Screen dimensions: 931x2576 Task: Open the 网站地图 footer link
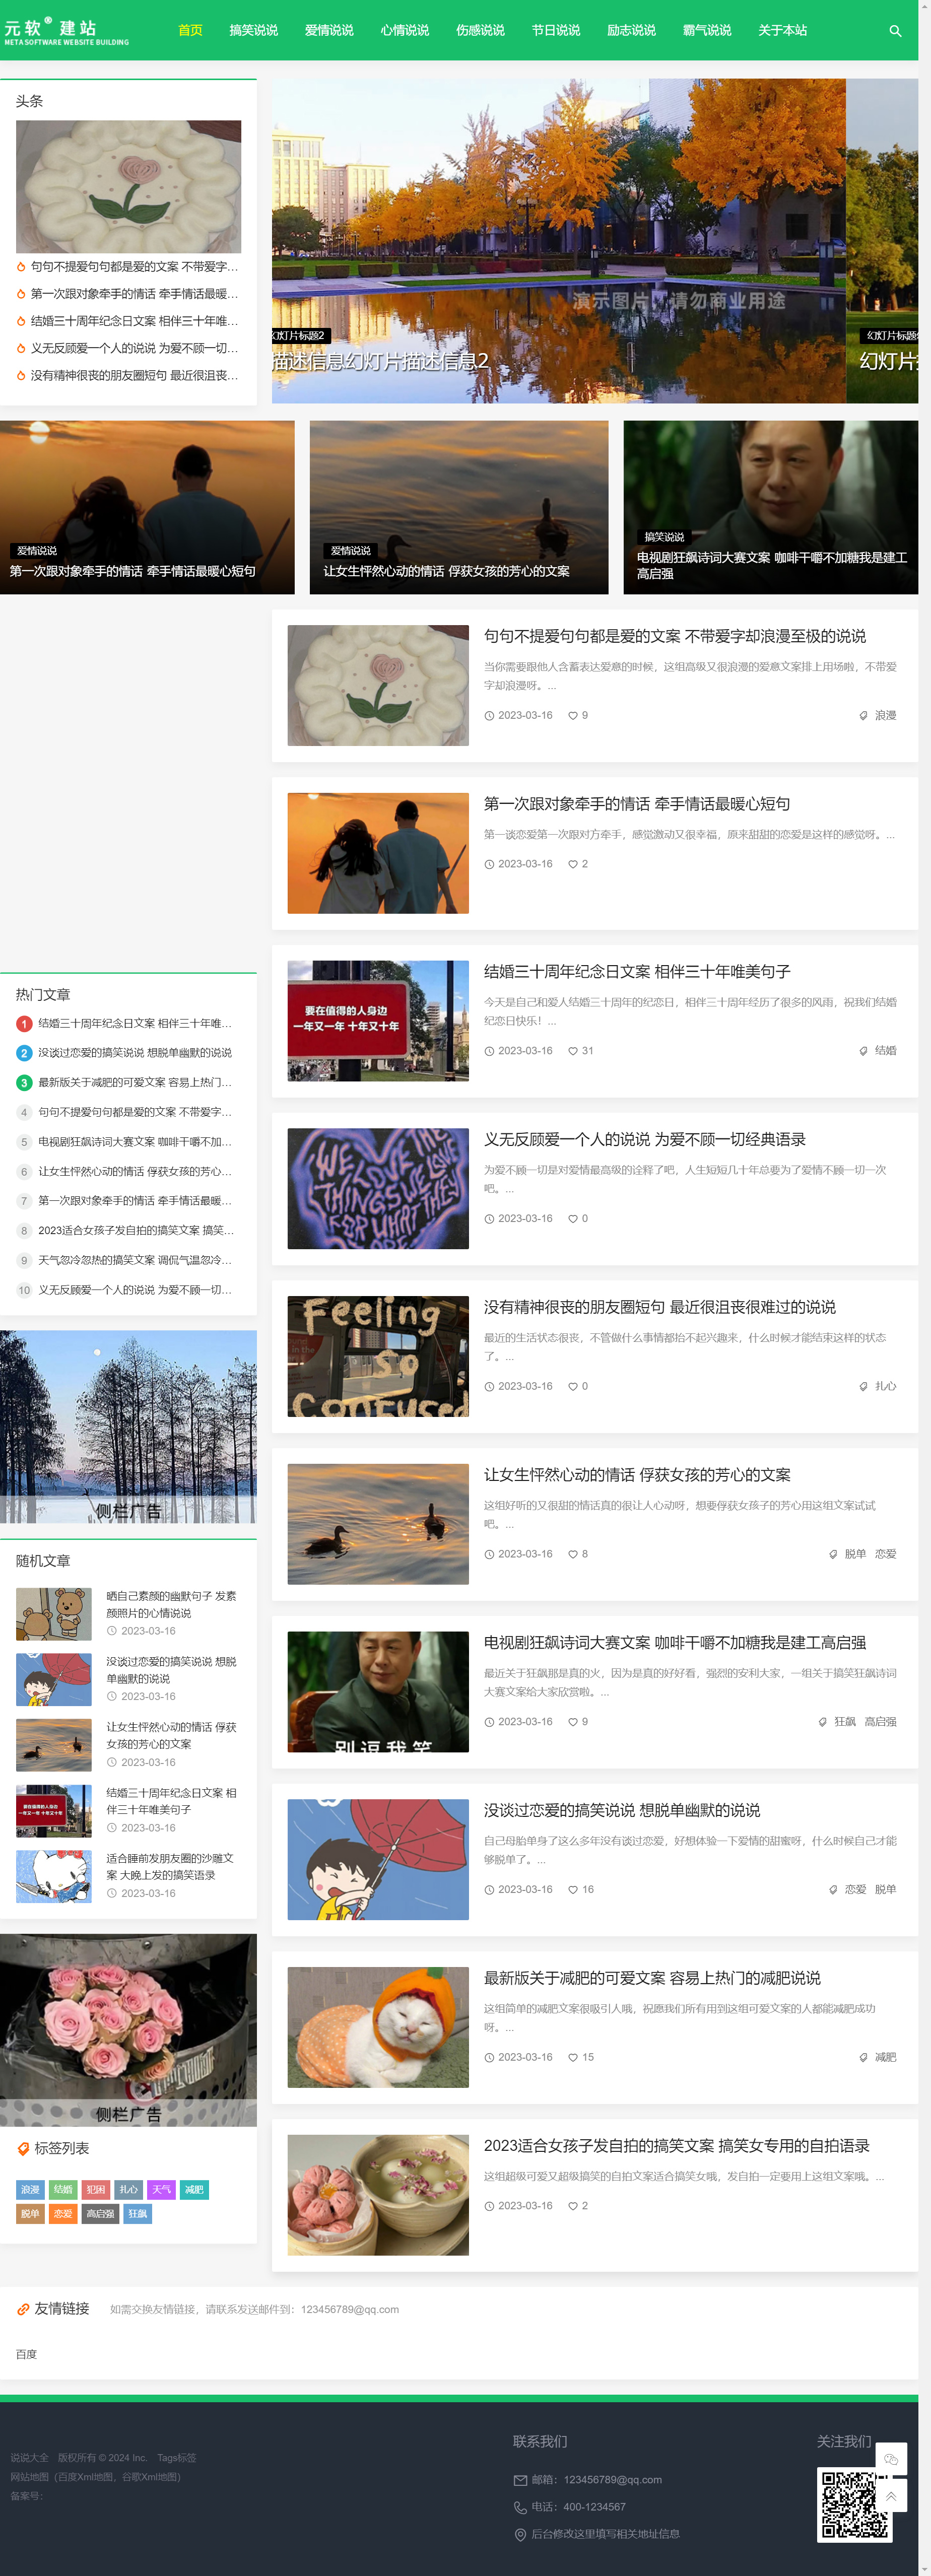coord(30,2477)
